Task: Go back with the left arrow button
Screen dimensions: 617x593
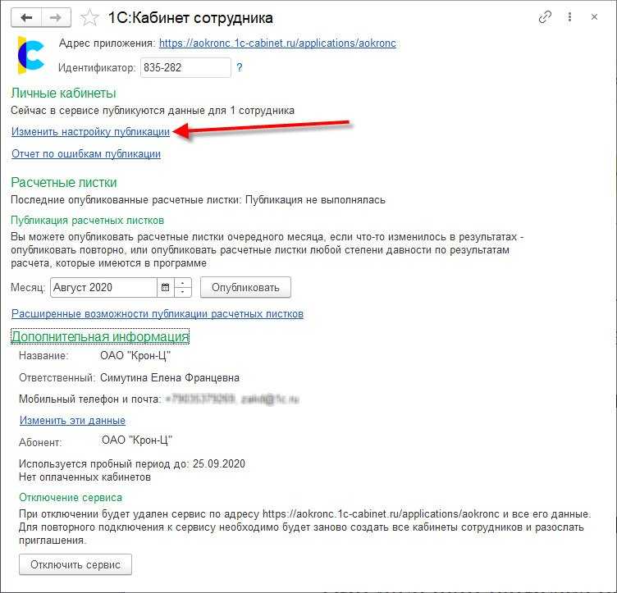Action: (26, 18)
